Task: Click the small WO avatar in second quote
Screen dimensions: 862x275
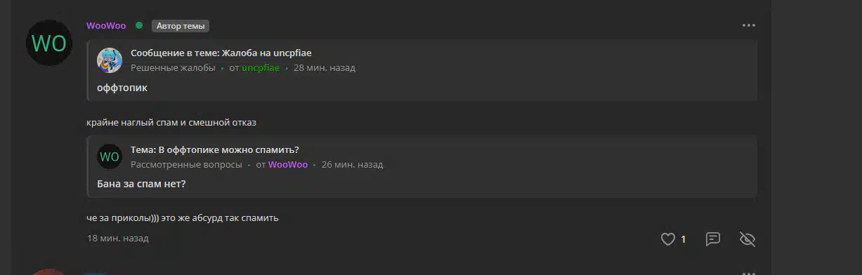Action: [110, 156]
